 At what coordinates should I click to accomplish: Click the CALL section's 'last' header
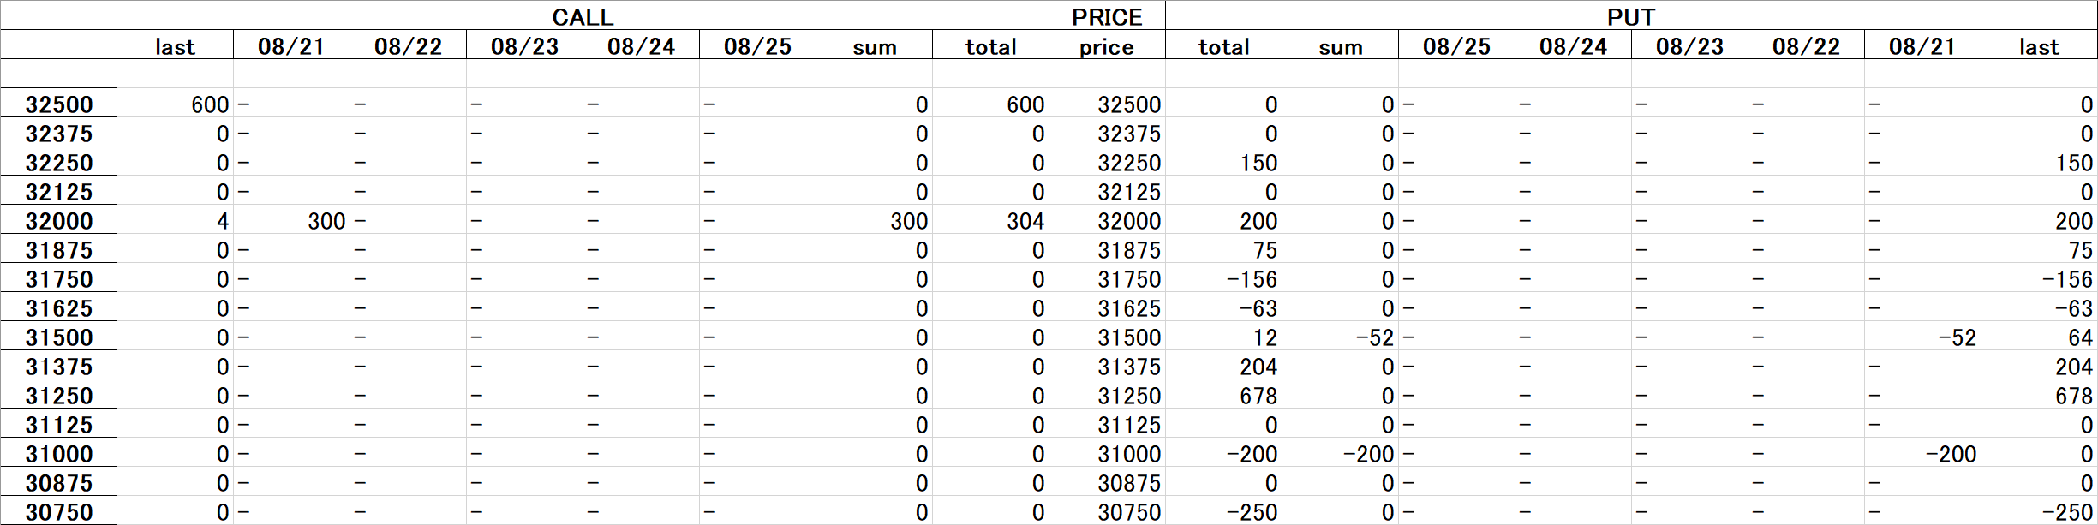tap(175, 45)
